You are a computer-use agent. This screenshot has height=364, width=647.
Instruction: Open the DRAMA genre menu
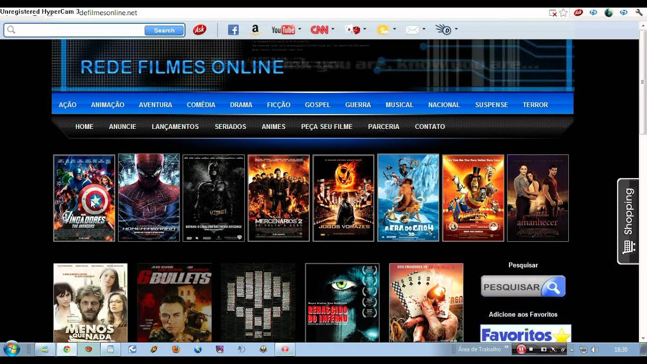click(241, 105)
